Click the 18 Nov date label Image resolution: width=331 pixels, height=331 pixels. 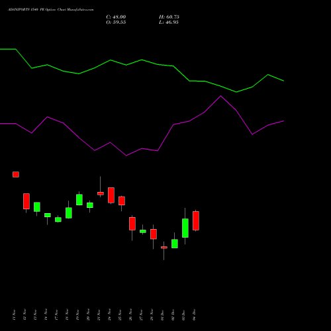point(67,314)
